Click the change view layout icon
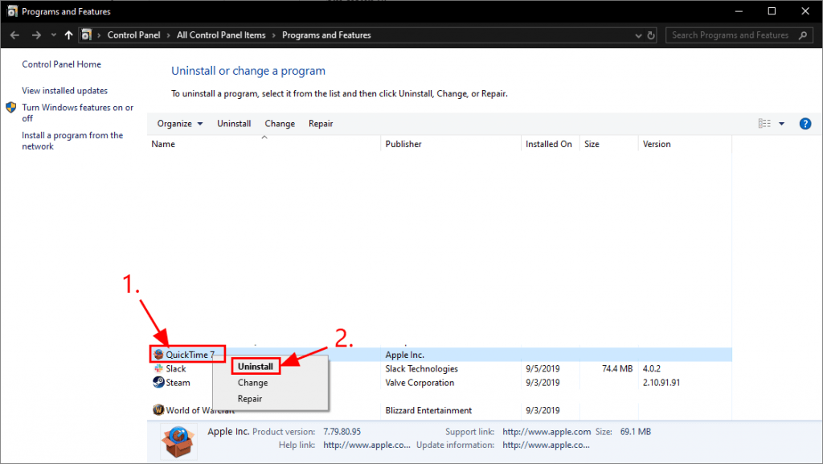 pyautogui.click(x=764, y=124)
